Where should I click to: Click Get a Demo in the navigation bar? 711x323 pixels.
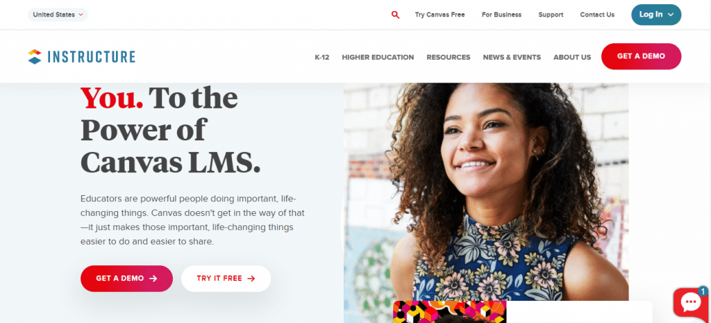point(641,56)
